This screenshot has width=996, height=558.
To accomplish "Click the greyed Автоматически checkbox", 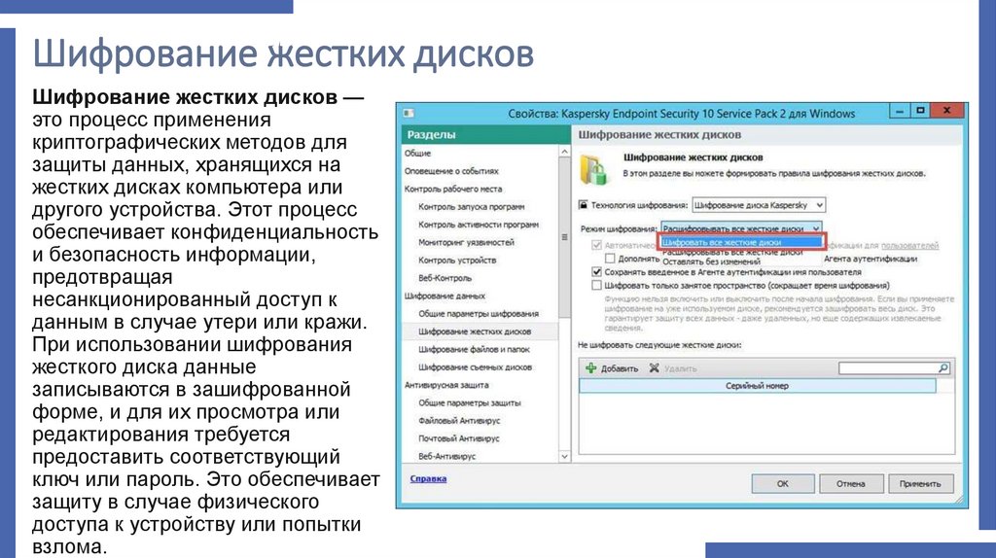I will pyautogui.click(x=596, y=245).
